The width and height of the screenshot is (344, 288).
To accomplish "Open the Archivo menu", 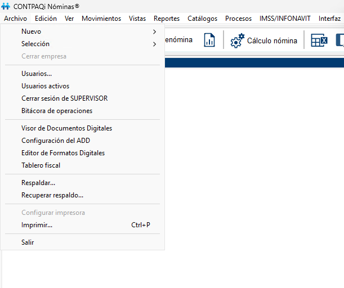I will 15,19.
